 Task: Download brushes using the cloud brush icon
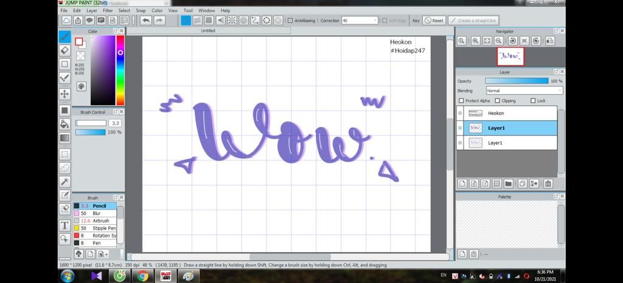78,254
